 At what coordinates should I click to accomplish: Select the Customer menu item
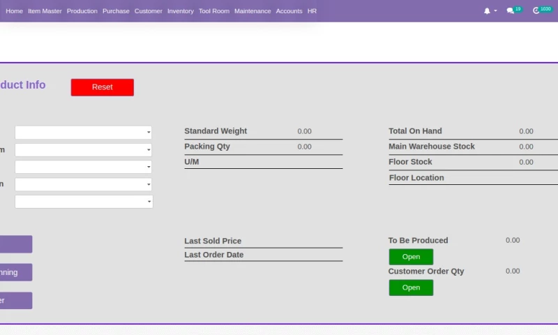pyautogui.click(x=149, y=11)
